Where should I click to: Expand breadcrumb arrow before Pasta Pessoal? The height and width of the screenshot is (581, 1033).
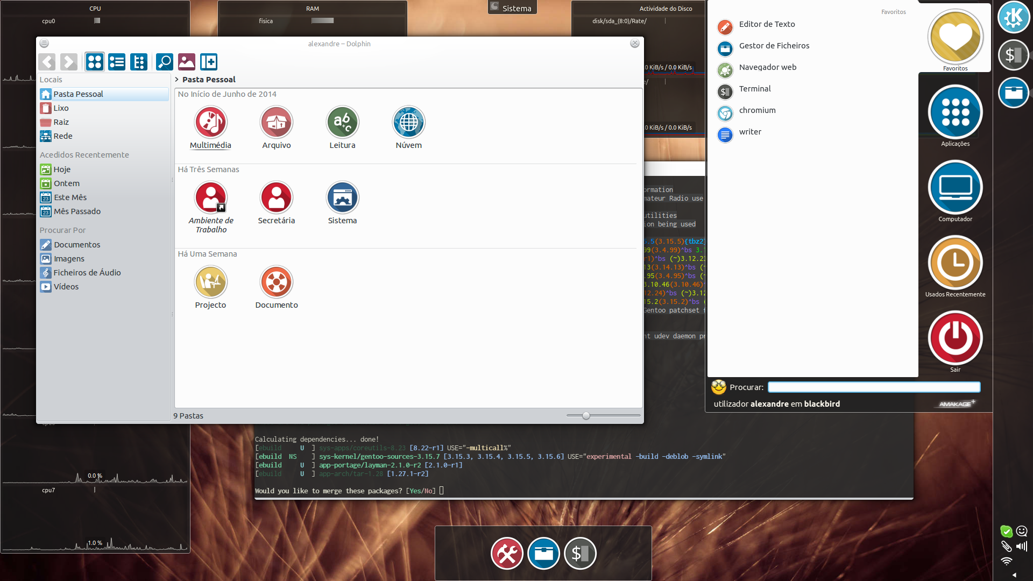click(x=176, y=80)
